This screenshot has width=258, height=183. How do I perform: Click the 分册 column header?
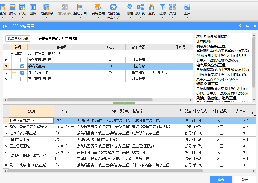click(x=31, y=111)
